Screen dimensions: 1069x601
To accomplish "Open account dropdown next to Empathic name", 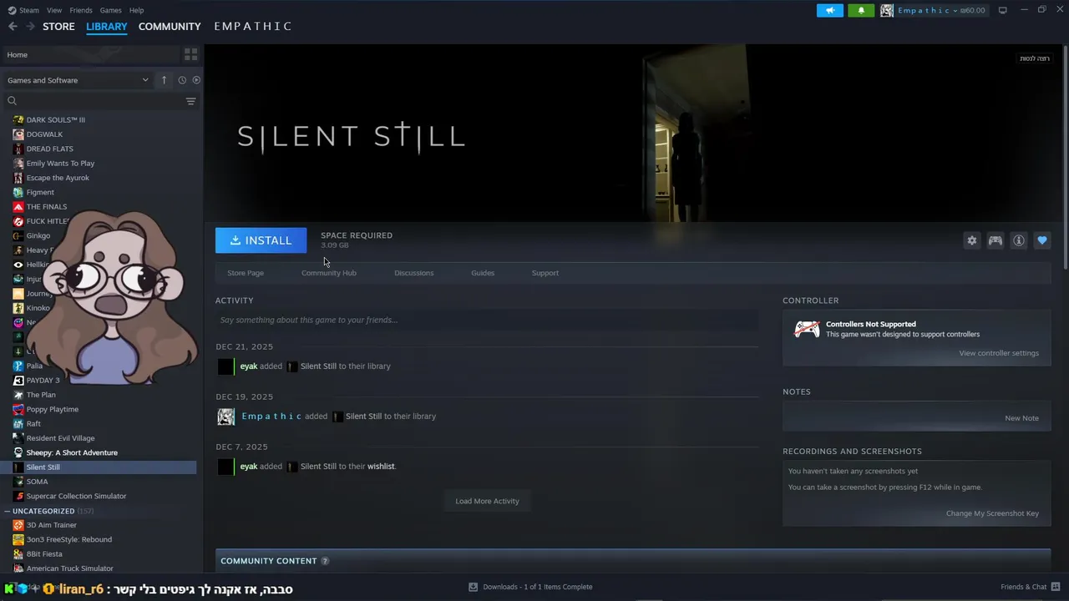I will tap(955, 10).
